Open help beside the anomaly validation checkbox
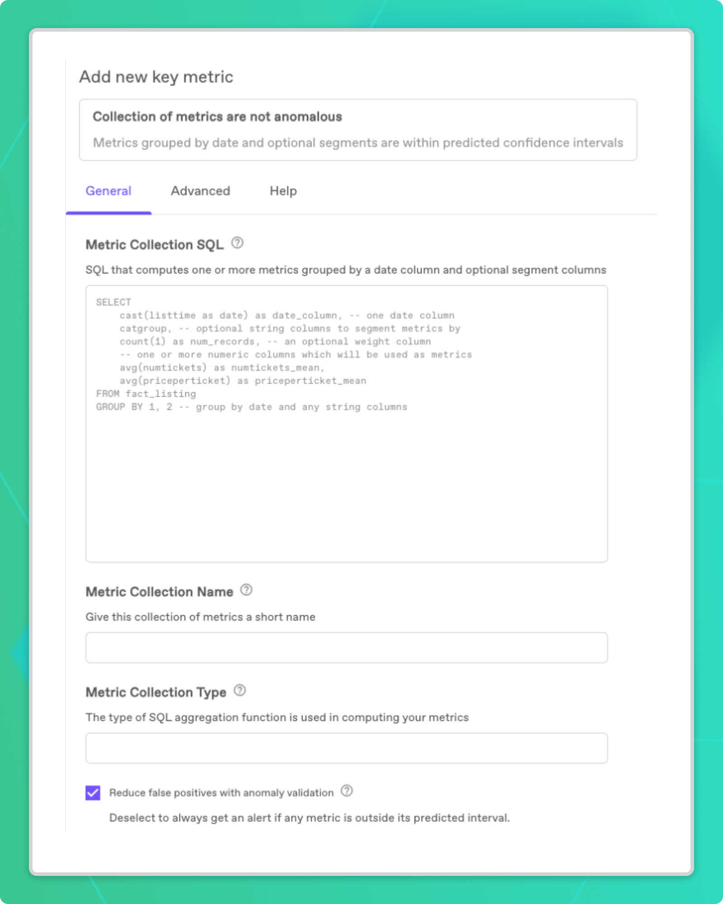The width and height of the screenshot is (723, 904). click(x=346, y=791)
